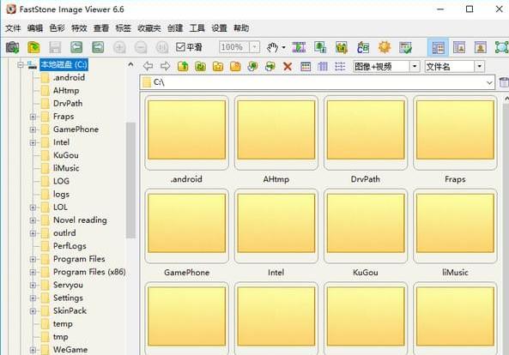Viewport: 509px width, 355px height.
Task: Expand the Fraps tree folder
Action: 33,117
